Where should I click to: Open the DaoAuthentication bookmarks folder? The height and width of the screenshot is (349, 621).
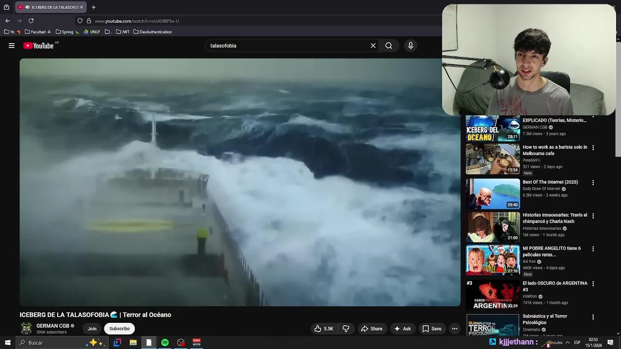point(152,32)
